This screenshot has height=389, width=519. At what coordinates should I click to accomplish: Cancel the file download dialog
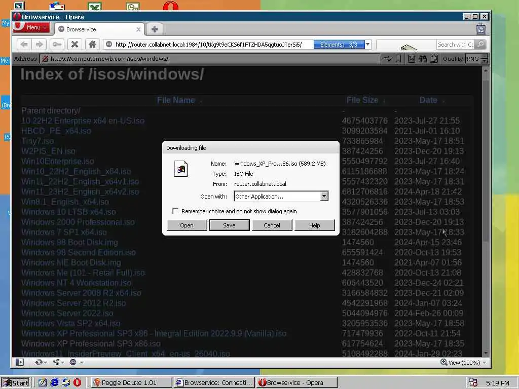point(272,225)
